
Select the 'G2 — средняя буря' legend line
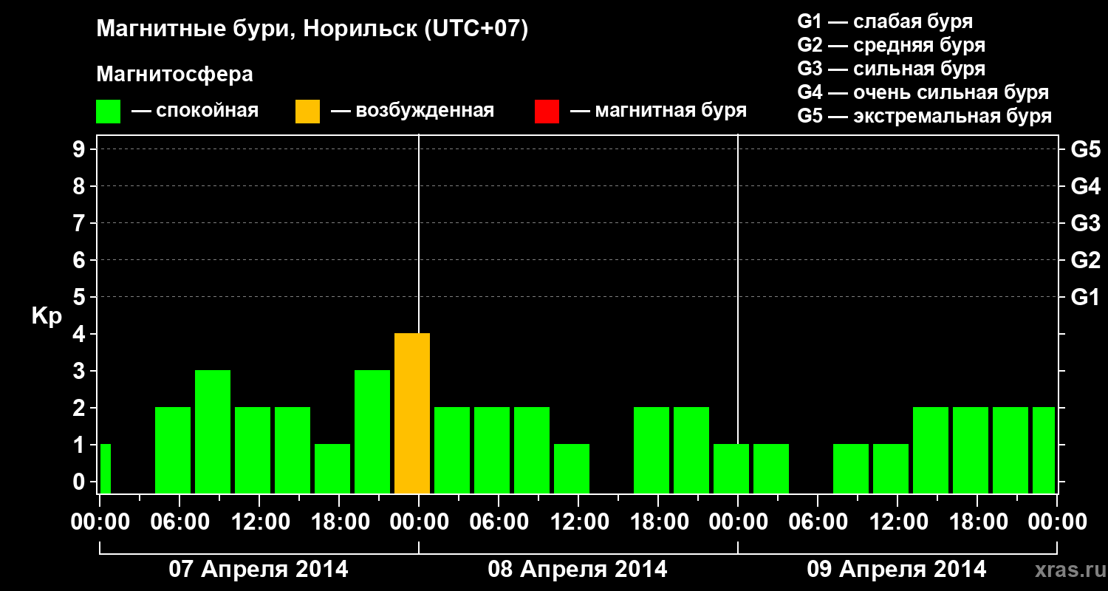coord(892,45)
